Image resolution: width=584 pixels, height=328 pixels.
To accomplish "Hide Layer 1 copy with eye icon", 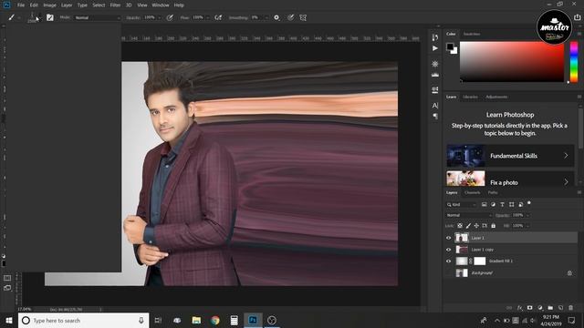I will point(448,250).
